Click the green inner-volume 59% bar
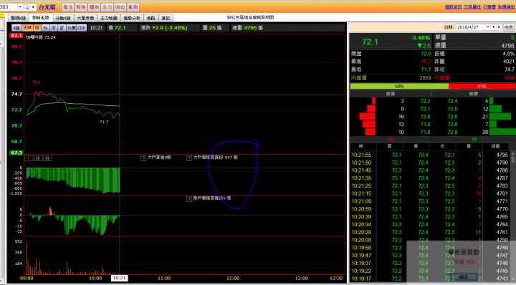Viewport: 516px width, 285px height. click(399, 86)
